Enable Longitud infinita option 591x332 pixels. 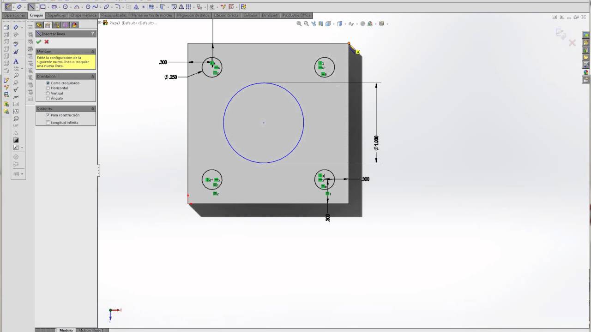(x=48, y=123)
